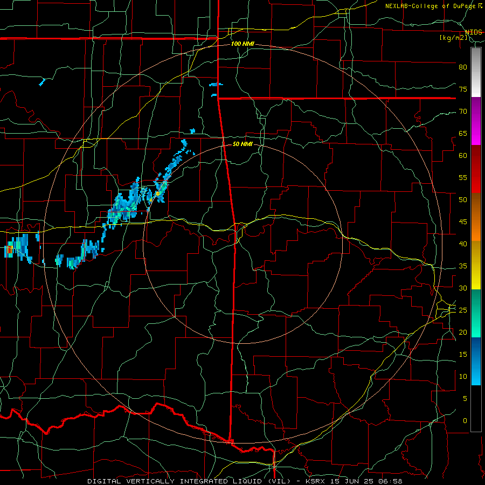Select the 40 legend value
The width and height of the screenshot is (485, 485).
click(x=463, y=244)
